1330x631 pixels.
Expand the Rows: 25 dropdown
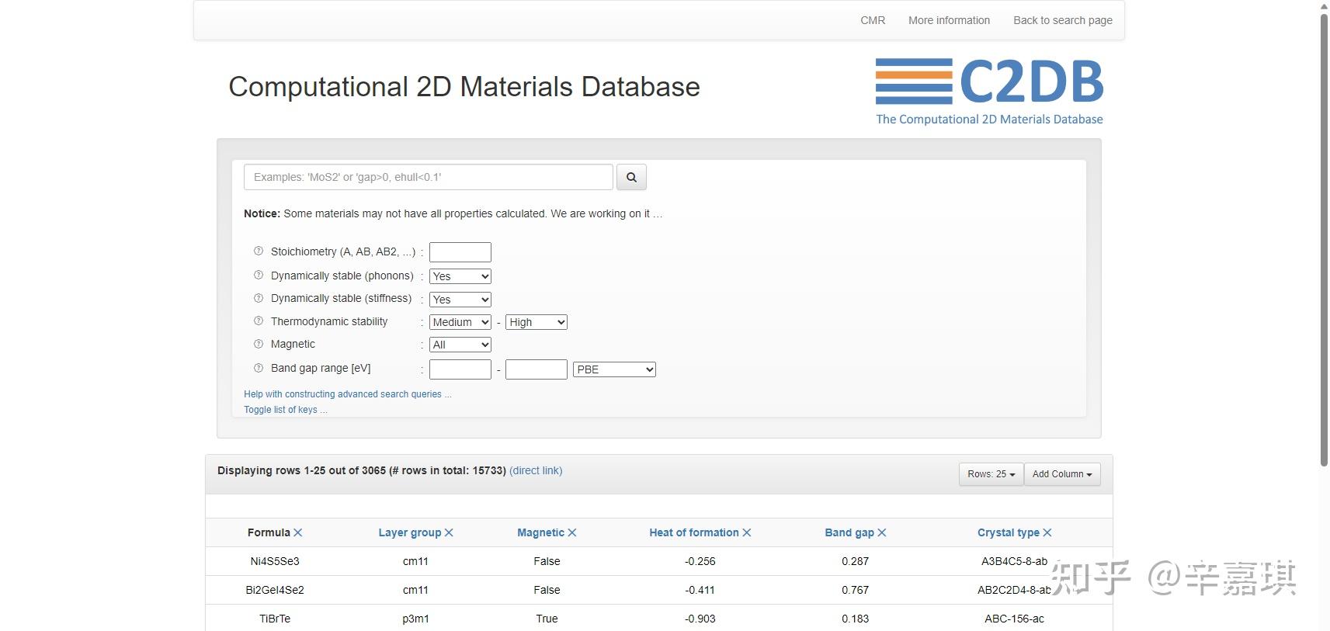[x=991, y=474]
